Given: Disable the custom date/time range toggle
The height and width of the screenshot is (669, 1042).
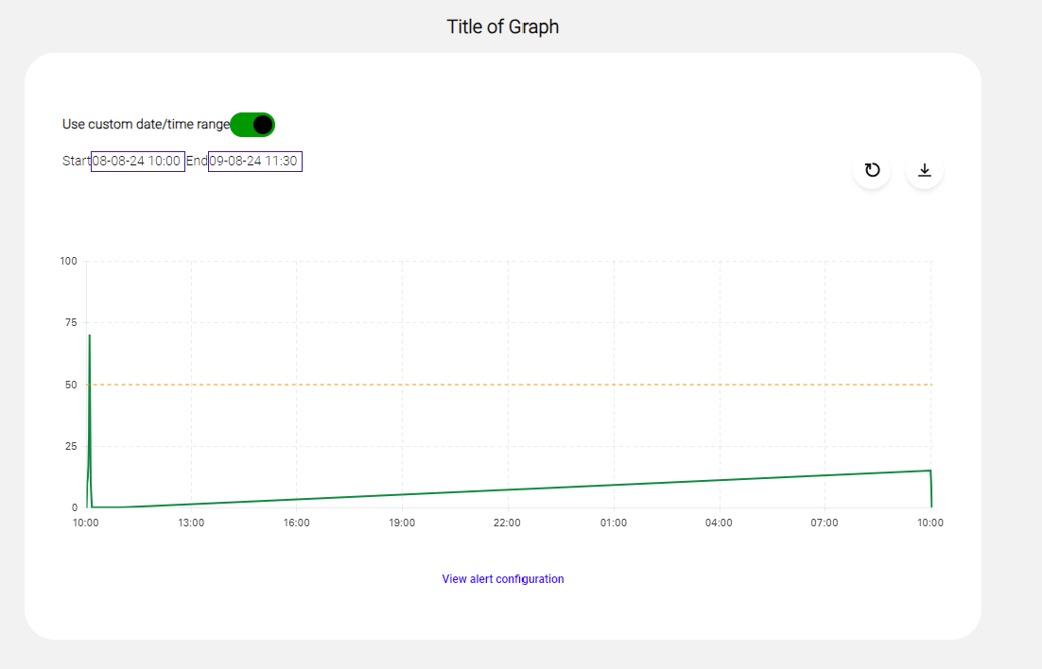Looking at the screenshot, I should (x=252, y=125).
